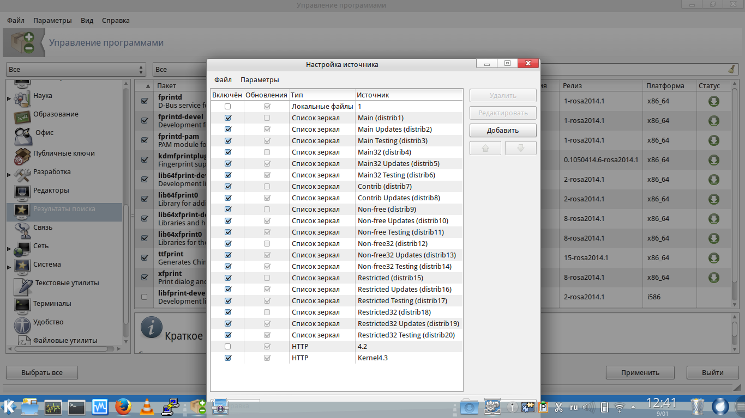The image size is (745, 418).
Task: Open the first Все filter dropdown
Action: [76, 70]
